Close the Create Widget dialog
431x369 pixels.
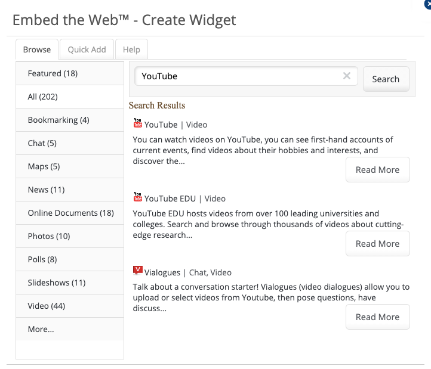point(428,4)
